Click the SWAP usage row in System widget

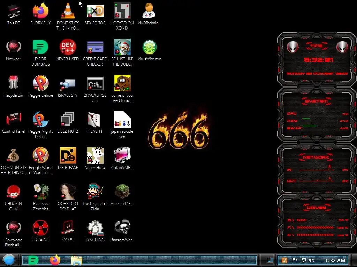tap(318, 128)
